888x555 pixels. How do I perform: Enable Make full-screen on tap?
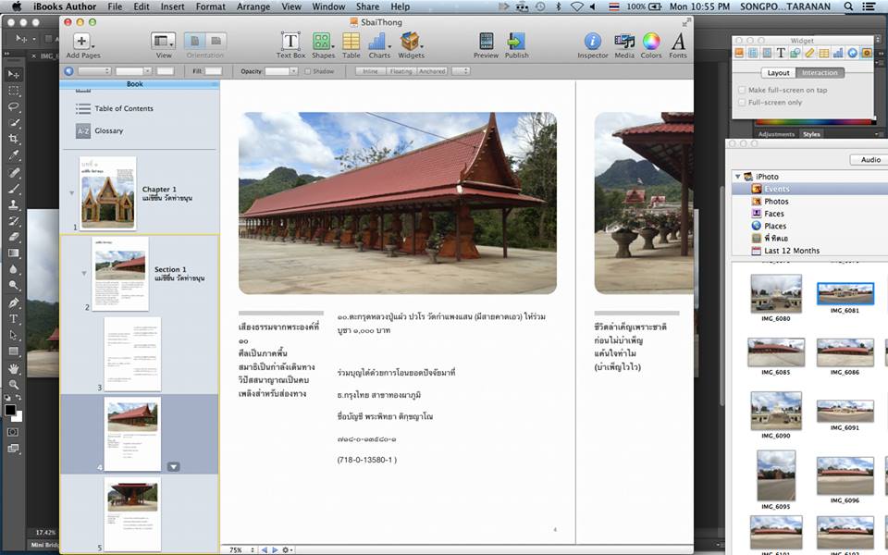point(742,90)
